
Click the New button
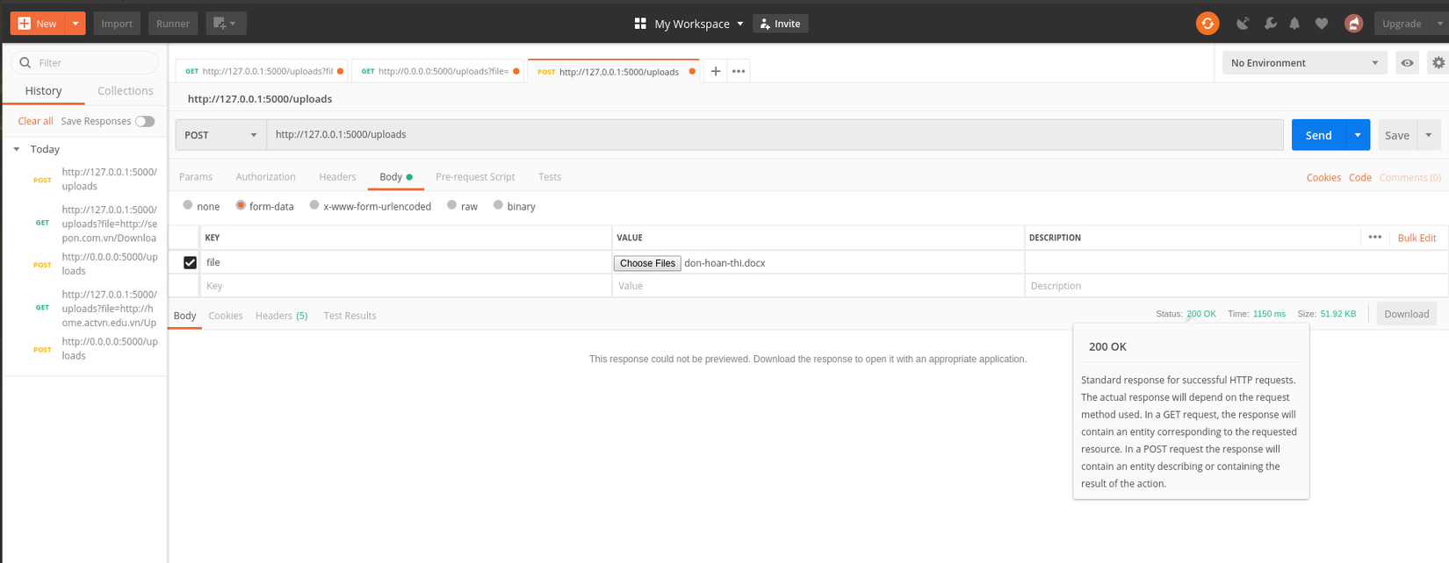(38, 24)
